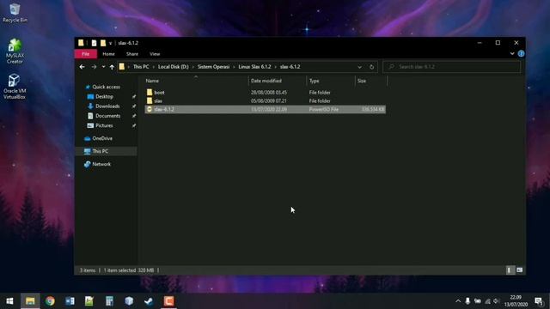Screen dimensions: 550x309
Task: Go to Linux Slax 6.1.2 in breadcrumb
Action: click(x=254, y=67)
